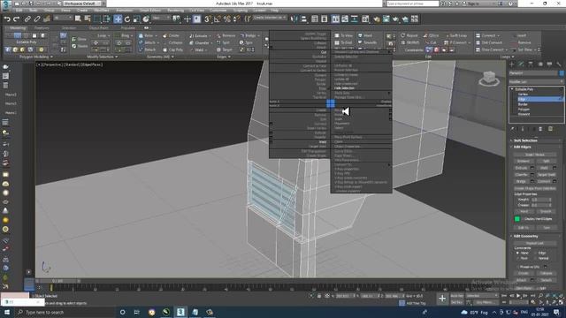Click the object color swatch beside name

tap(562, 73)
